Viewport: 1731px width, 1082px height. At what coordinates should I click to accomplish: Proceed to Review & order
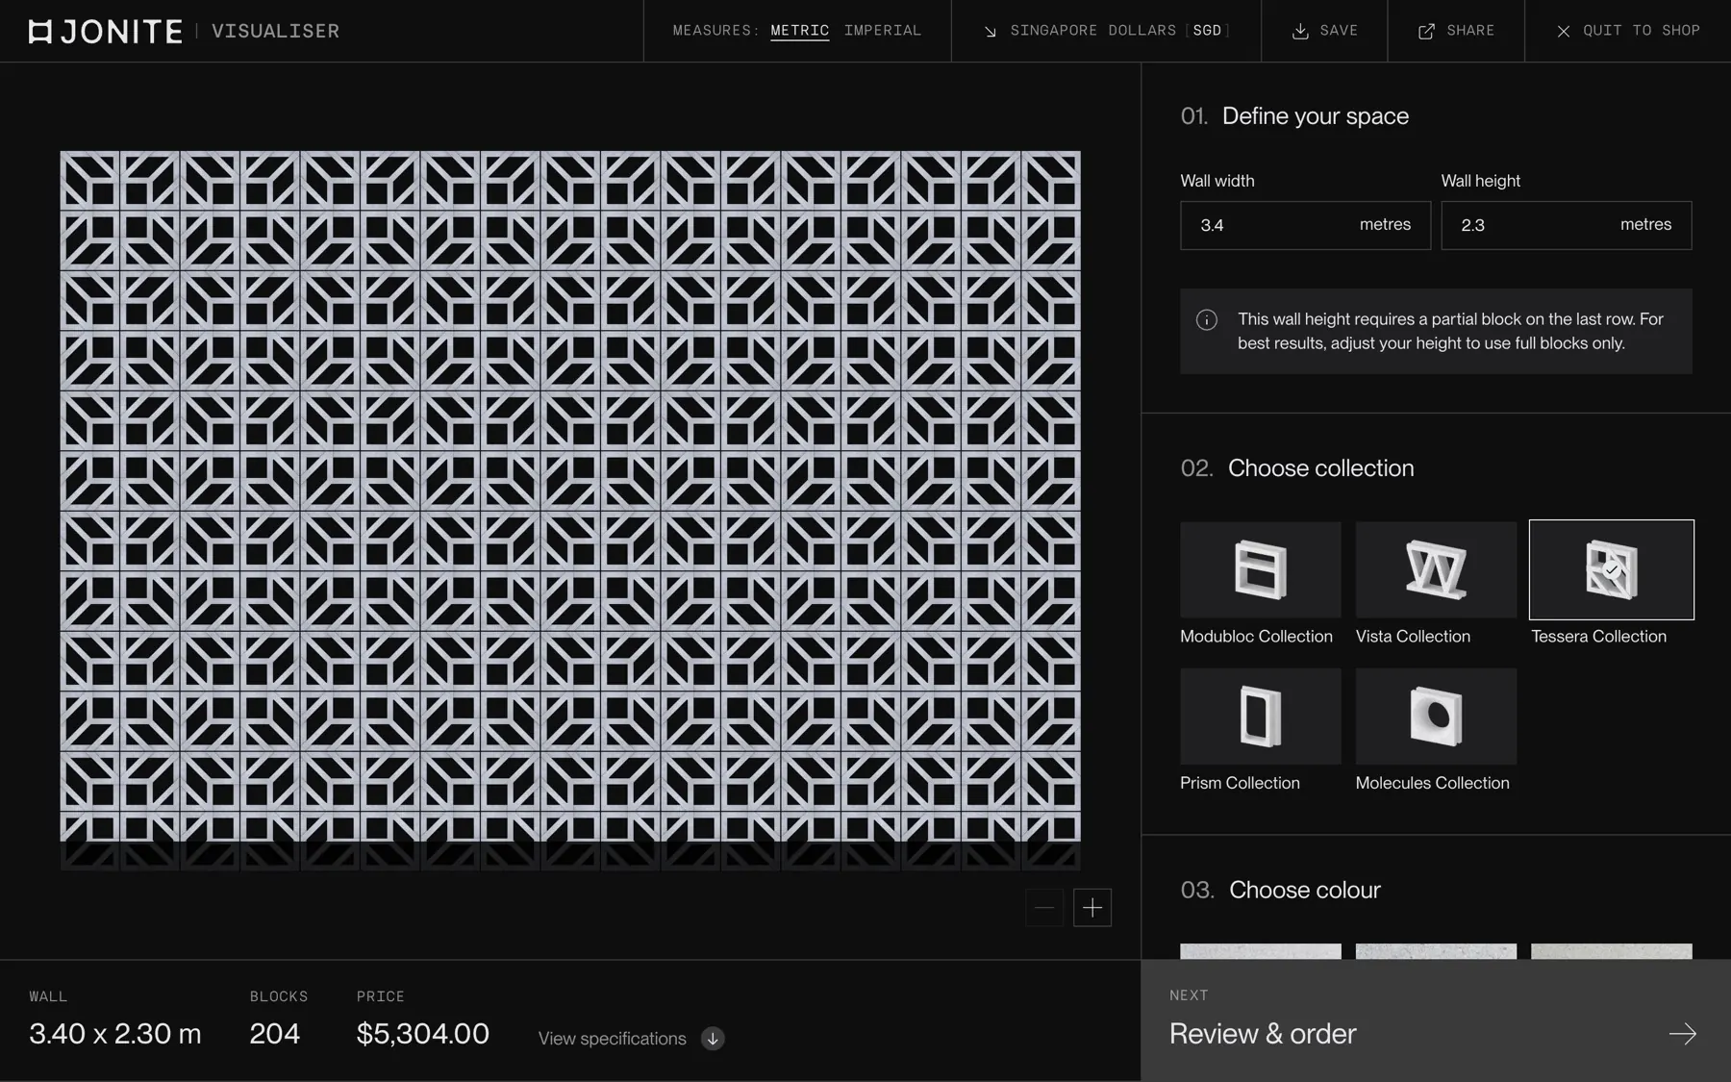pyautogui.click(x=1436, y=1020)
